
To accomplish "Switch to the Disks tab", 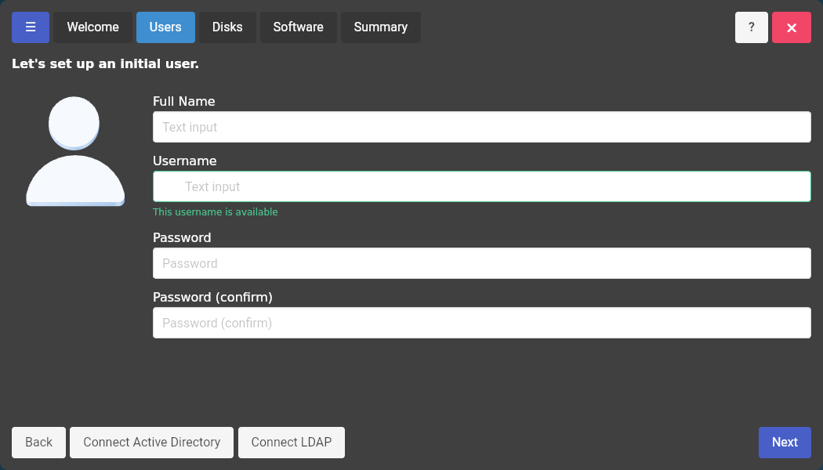I will (227, 27).
